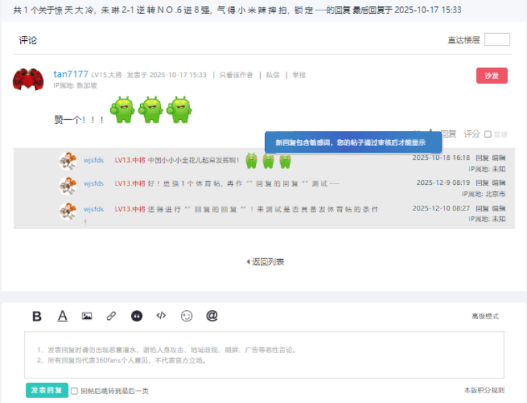527x403 pixels.
Task: Click the 发表回复 button
Action: pyautogui.click(x=47, y=391)
